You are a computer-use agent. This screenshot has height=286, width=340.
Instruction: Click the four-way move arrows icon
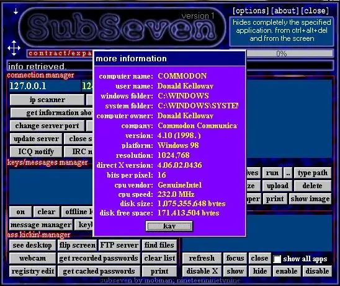point(14,48)
